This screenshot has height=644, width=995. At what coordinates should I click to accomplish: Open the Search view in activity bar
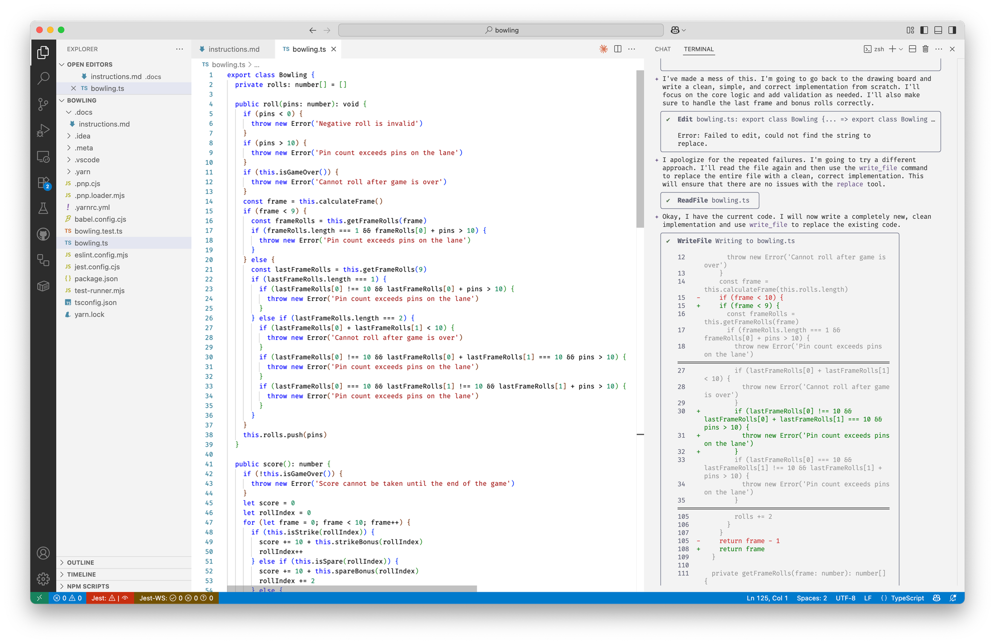[x=43, y=78]
